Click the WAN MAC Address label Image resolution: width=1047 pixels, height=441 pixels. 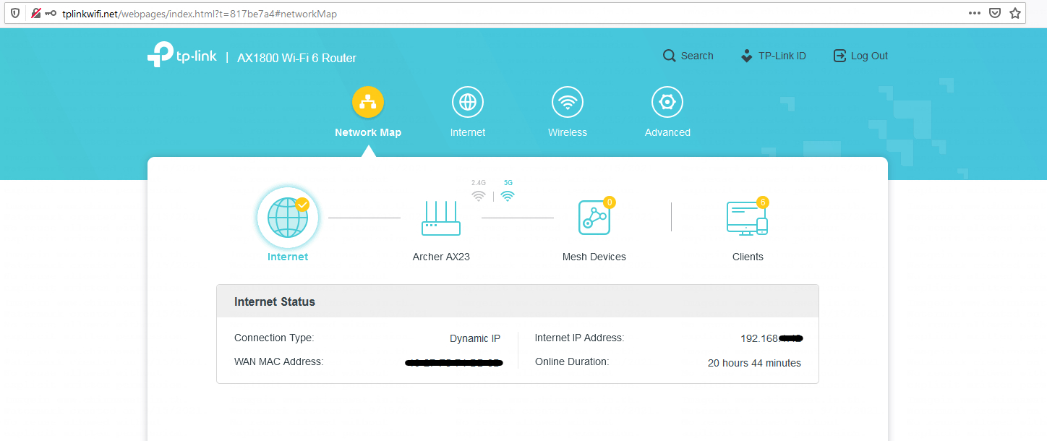278,361
